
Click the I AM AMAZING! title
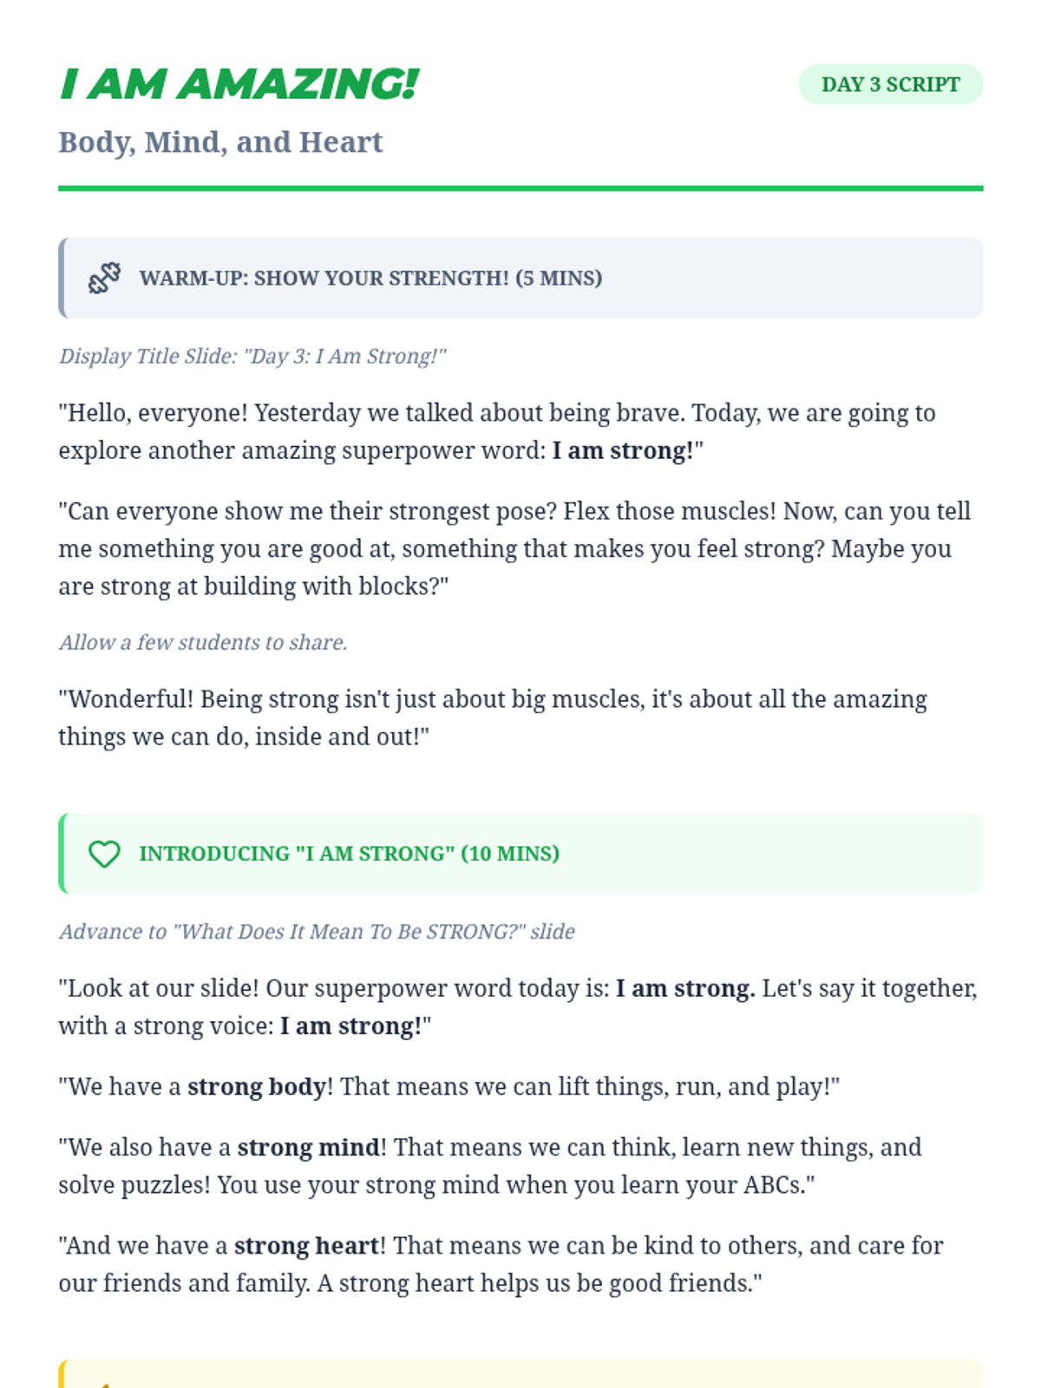(x=239, y=84)
